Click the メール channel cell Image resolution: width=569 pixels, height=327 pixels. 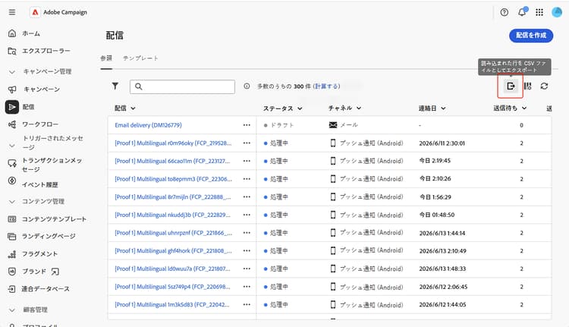(343, 125)
